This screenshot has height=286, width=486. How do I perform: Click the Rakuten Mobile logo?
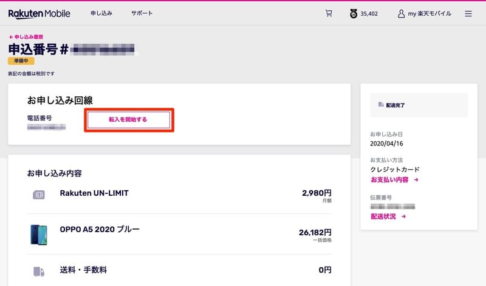(39, 13)
